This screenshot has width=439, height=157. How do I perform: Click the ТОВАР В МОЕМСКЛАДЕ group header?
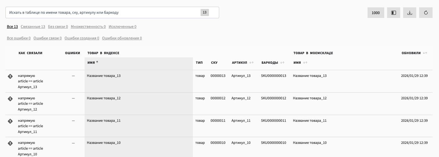point(313,53)
